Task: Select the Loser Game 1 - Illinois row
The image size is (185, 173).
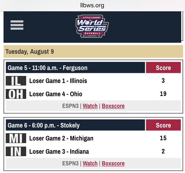Action: pos(93,81)
